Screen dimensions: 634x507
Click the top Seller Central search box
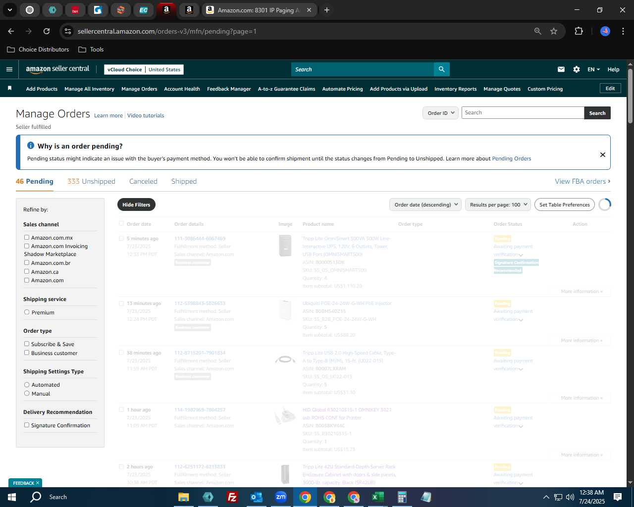coord(363,69)
